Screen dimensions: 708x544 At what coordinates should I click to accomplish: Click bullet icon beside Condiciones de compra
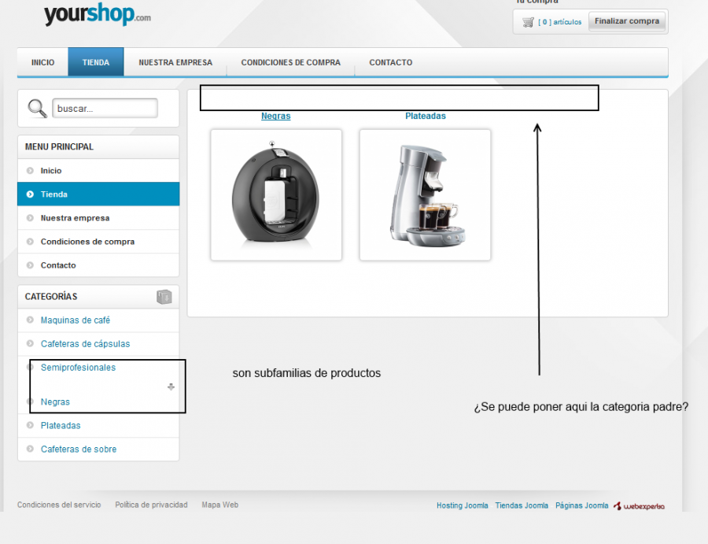(30, 241)
